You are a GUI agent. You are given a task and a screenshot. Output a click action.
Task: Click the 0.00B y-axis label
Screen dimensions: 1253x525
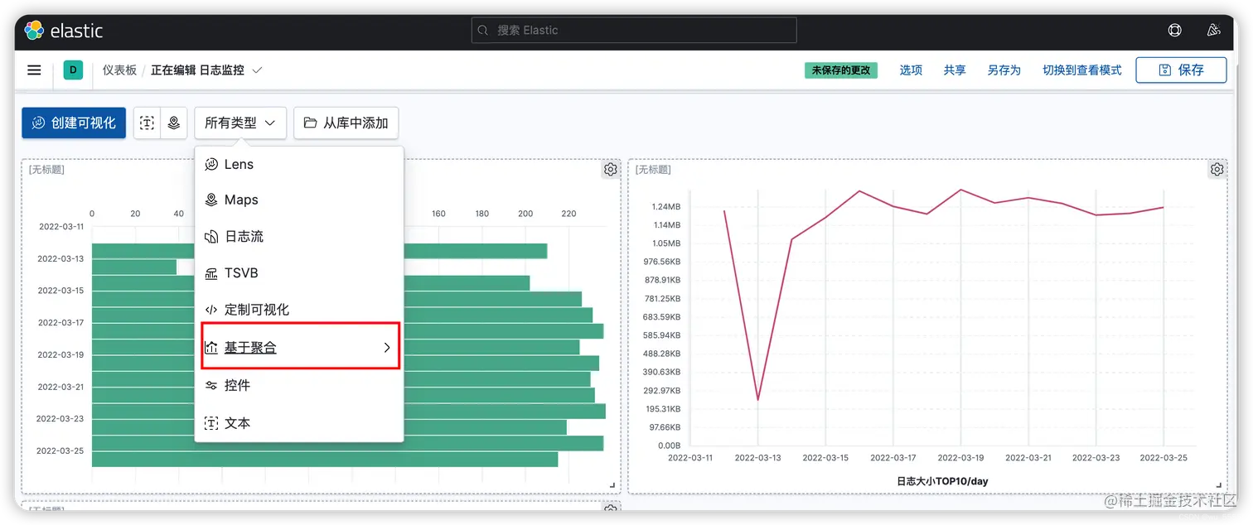pyautogui.click(x=669, y=446)
